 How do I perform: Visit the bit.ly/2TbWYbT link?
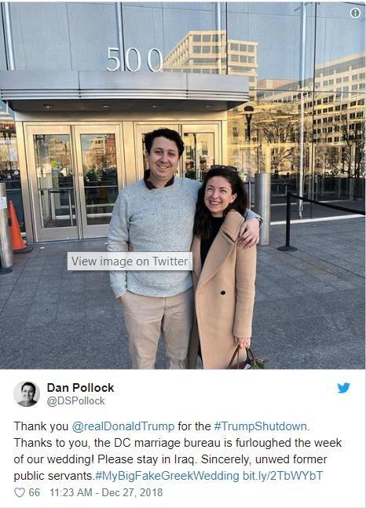click(x=283, y=476)
